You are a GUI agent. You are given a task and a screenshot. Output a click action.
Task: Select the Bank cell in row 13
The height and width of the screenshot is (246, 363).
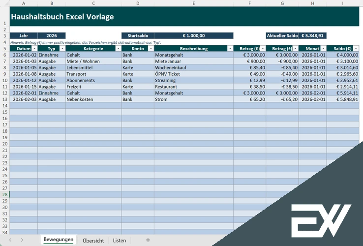click(x=138, y=99)
